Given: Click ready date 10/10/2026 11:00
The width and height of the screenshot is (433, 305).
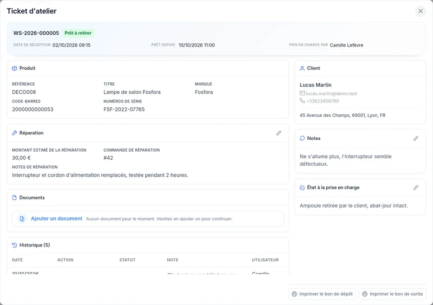Looking at the screenshot, I should pyautogui.click(x=196, y=45).
